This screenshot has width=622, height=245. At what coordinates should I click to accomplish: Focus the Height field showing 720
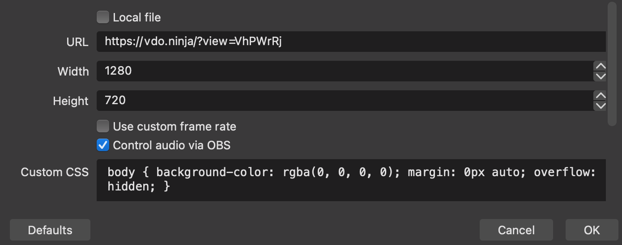[345, 101]
